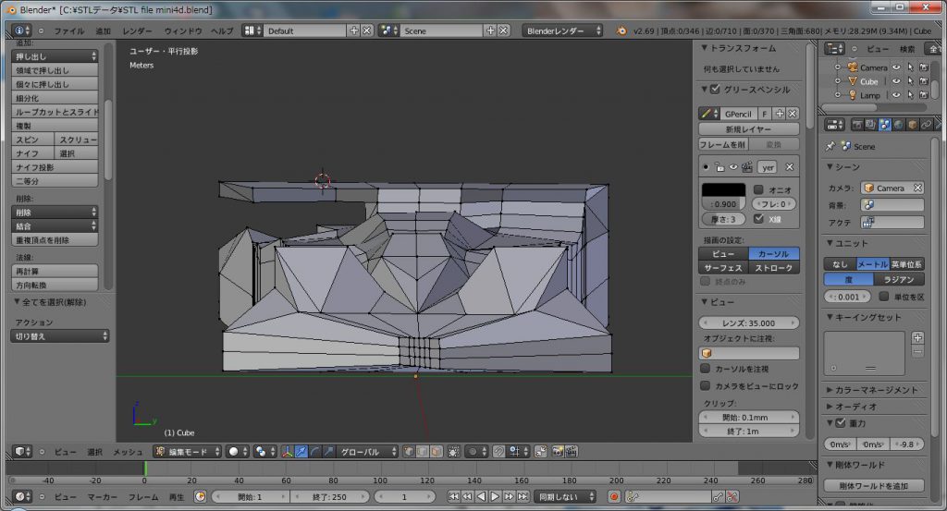Toggle Lamp visibility eye in outliner
This screenshot has height=511, width=947.
[x=896, y=95]
